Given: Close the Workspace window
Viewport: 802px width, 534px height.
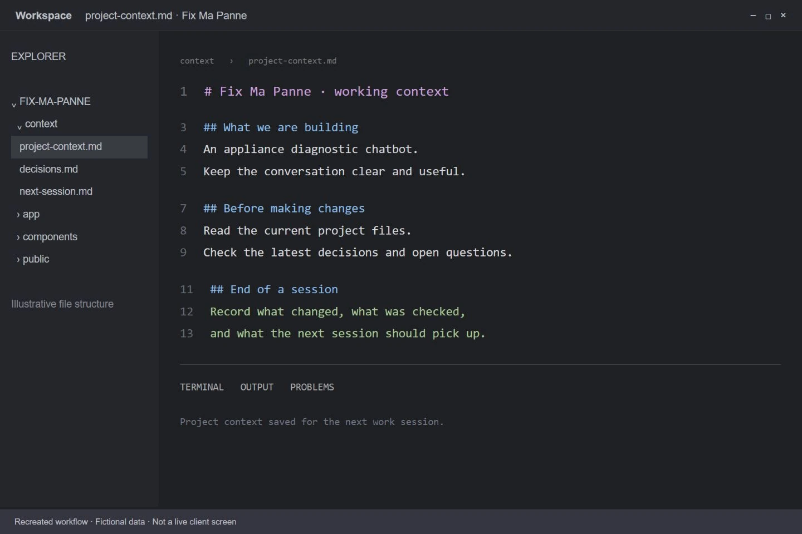Looking at the screenshot, I should click(783, 16).
